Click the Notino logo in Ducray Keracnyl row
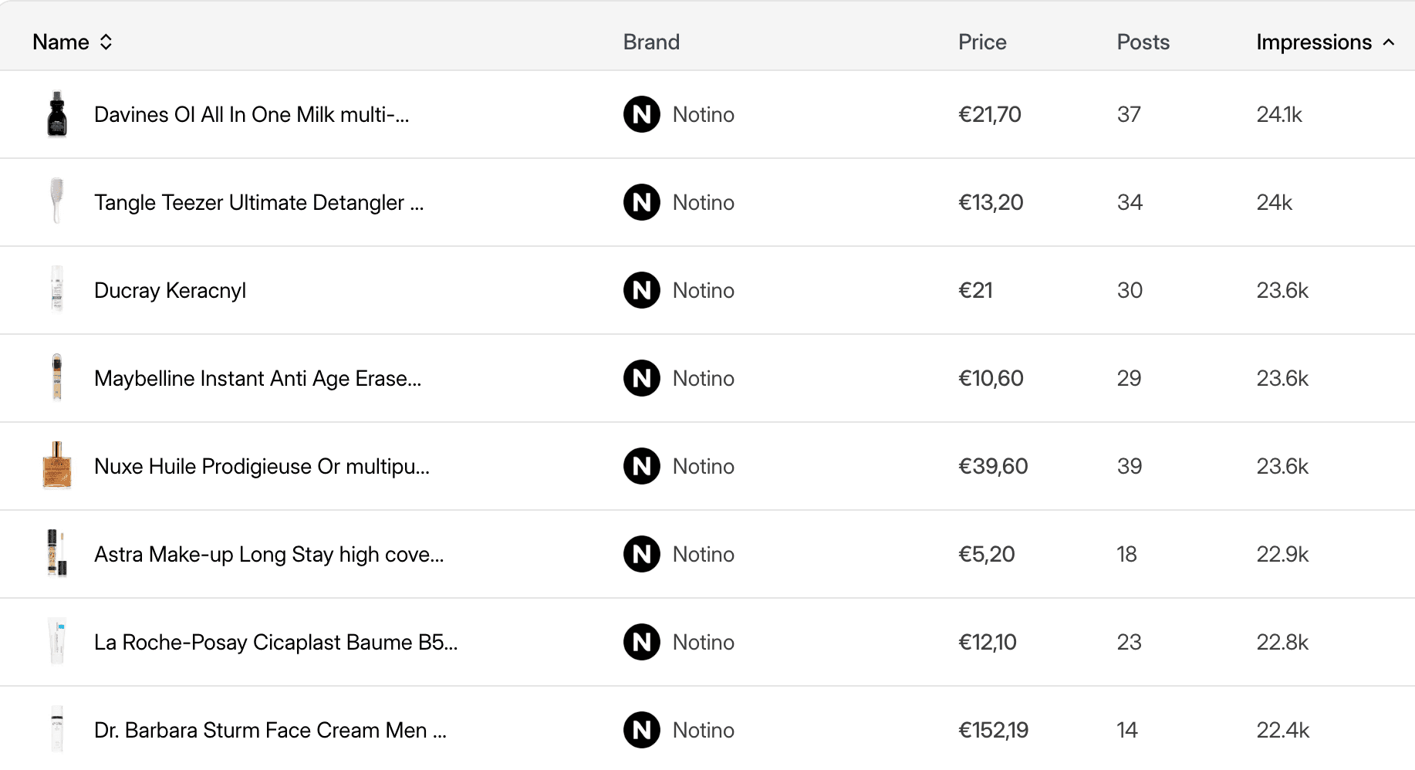Screen dimensions: 1415x770 click(641, 290)
